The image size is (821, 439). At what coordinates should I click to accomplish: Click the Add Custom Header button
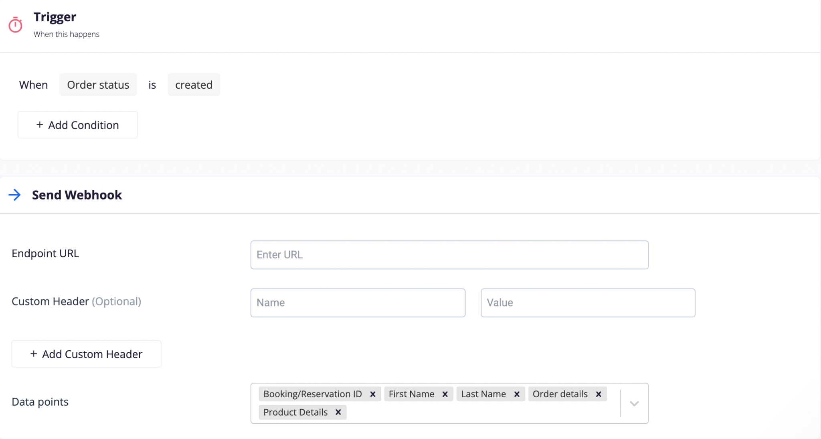coord(86,354)
